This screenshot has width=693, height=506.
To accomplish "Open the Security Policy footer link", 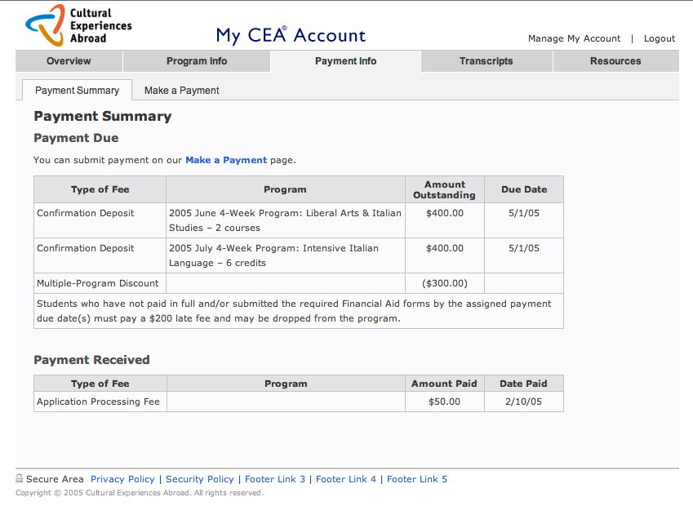I will pyautogui.click(x=200, y=479).
